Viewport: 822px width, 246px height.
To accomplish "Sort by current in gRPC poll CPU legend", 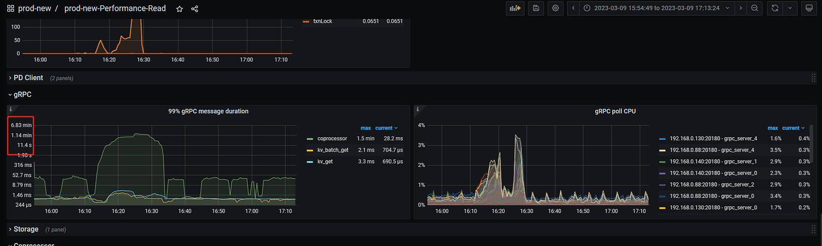I will coord(793,128).
